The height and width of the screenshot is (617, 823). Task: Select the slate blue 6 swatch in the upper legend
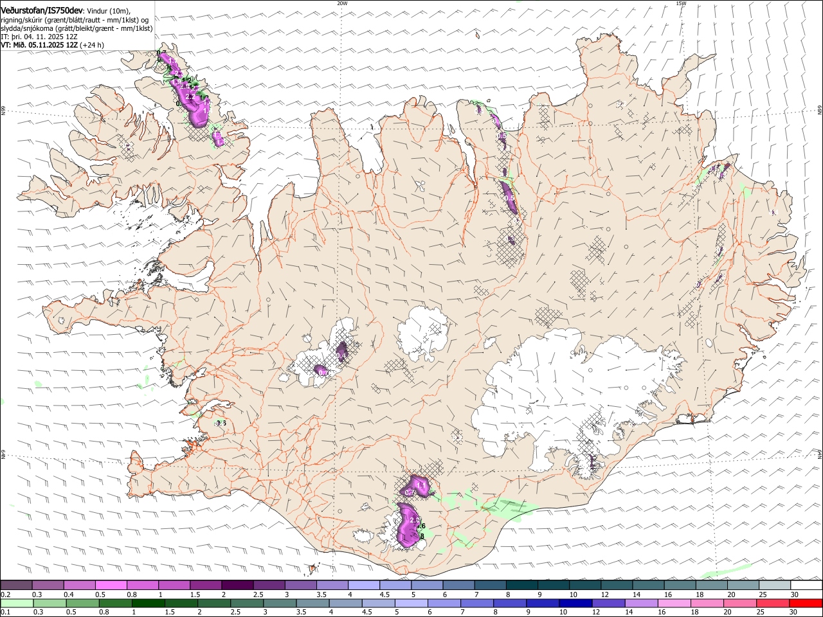point(458,585)
